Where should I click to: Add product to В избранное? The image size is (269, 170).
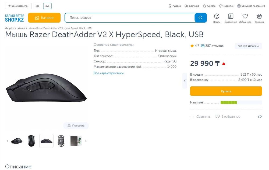click(228, 117)
